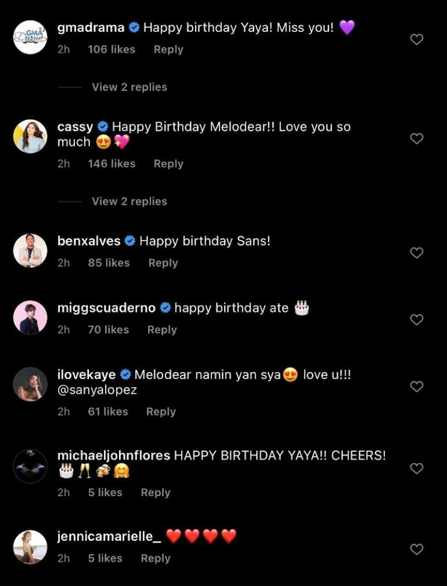The height and width of the screenshot is (586, 447).
Task: View who liked cassy's comment, 146 likes
Action: pos(111,164)
